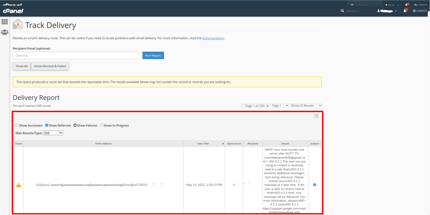Expand Show 25 Results dropdown

306,106
